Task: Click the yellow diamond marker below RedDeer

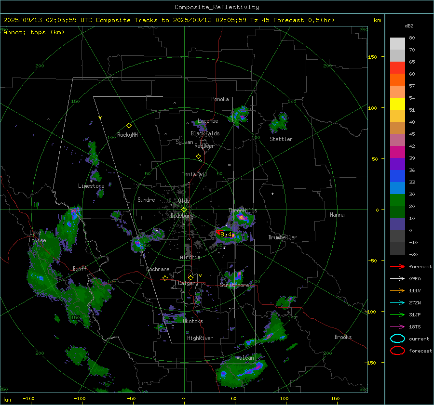Action: [x=198, y=157]
